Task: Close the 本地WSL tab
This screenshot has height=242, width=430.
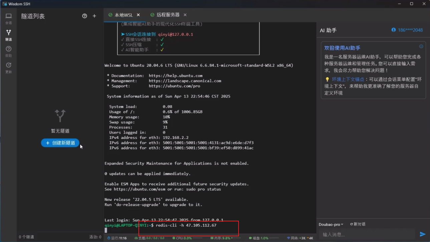Action: click(138, 15)
